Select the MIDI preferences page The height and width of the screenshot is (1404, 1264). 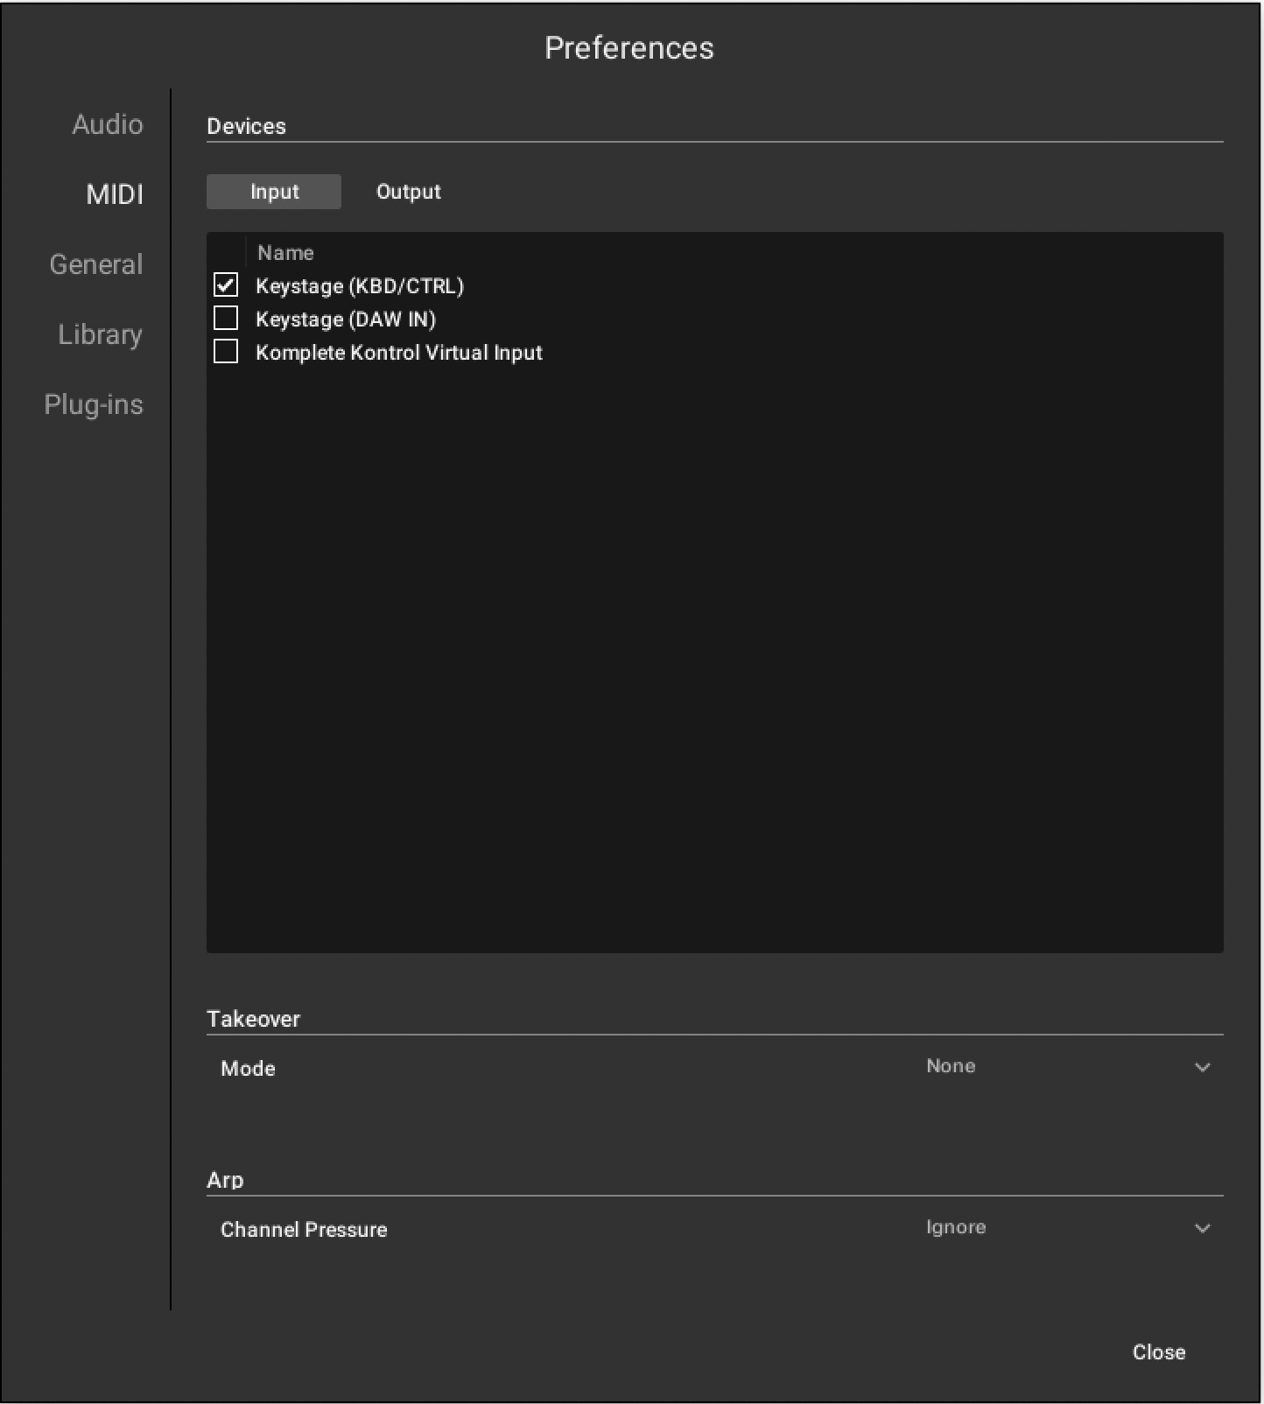pos(114,194)
